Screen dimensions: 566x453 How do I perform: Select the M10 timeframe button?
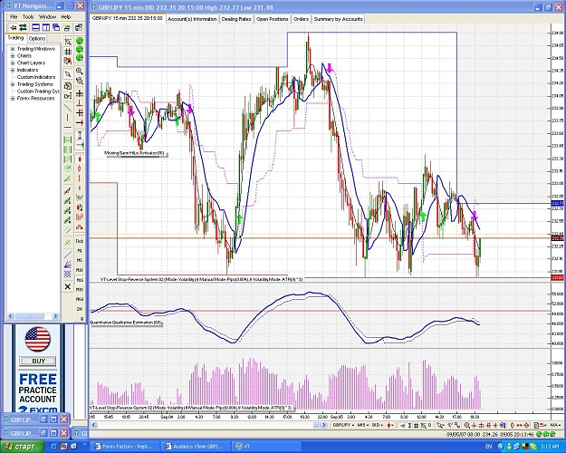pos(80,270)
